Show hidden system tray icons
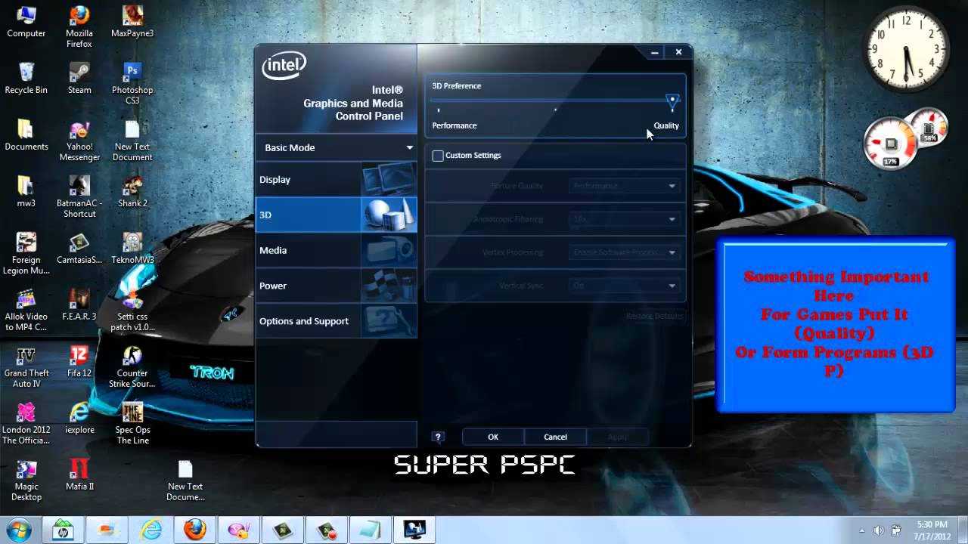 (x=862, y=530)
